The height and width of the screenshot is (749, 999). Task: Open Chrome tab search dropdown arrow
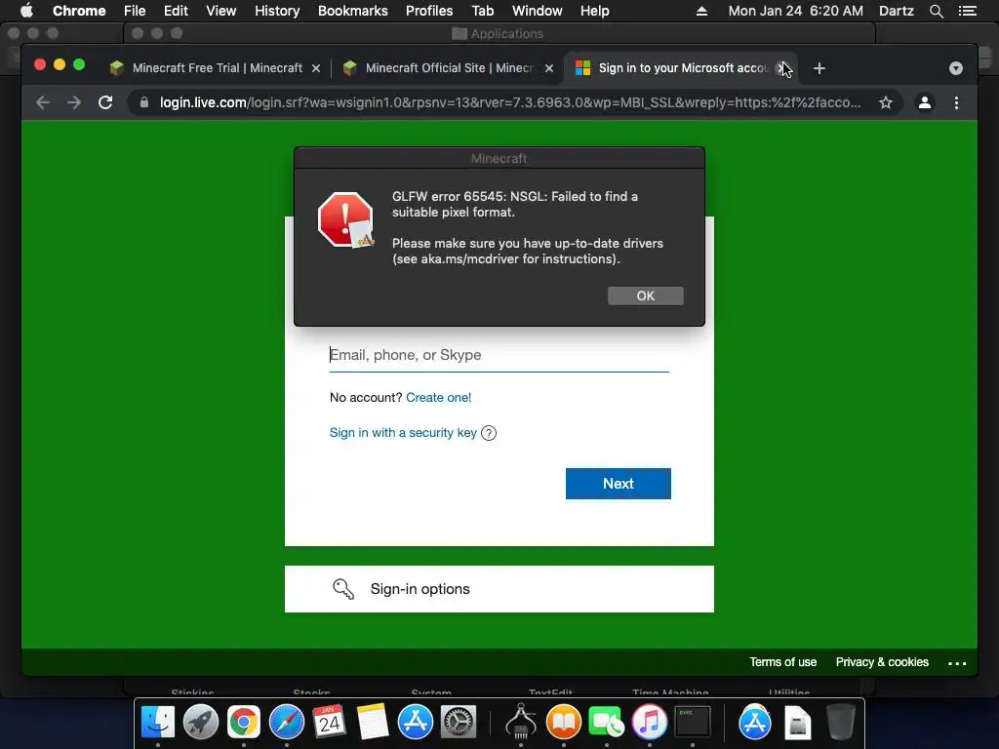[x=956, y=68]
